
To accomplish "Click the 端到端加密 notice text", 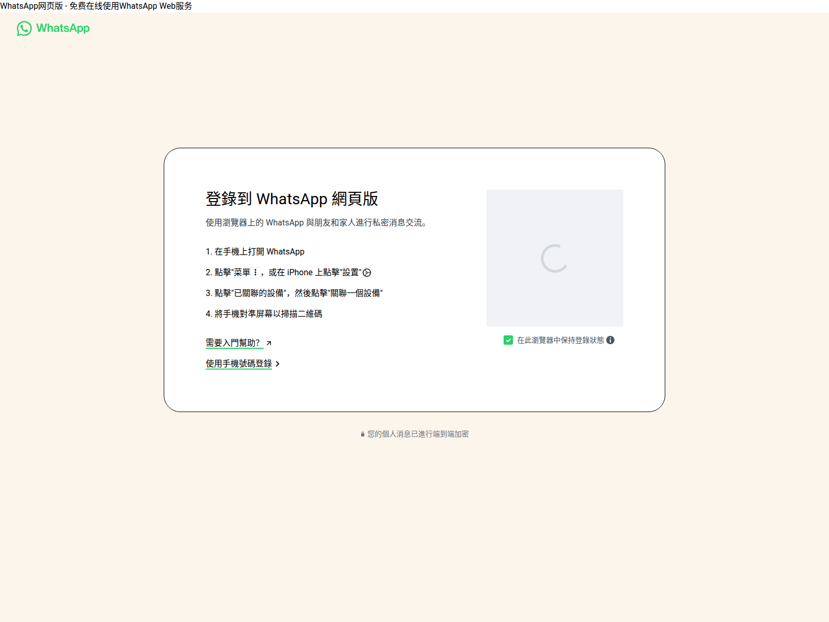I will tap(418, 434).
